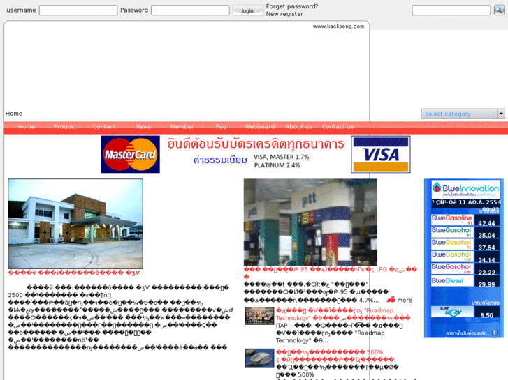Screen dimensions: 508x380
Task: Click the group photo news thumbnail
Action: tap(259, 316)
